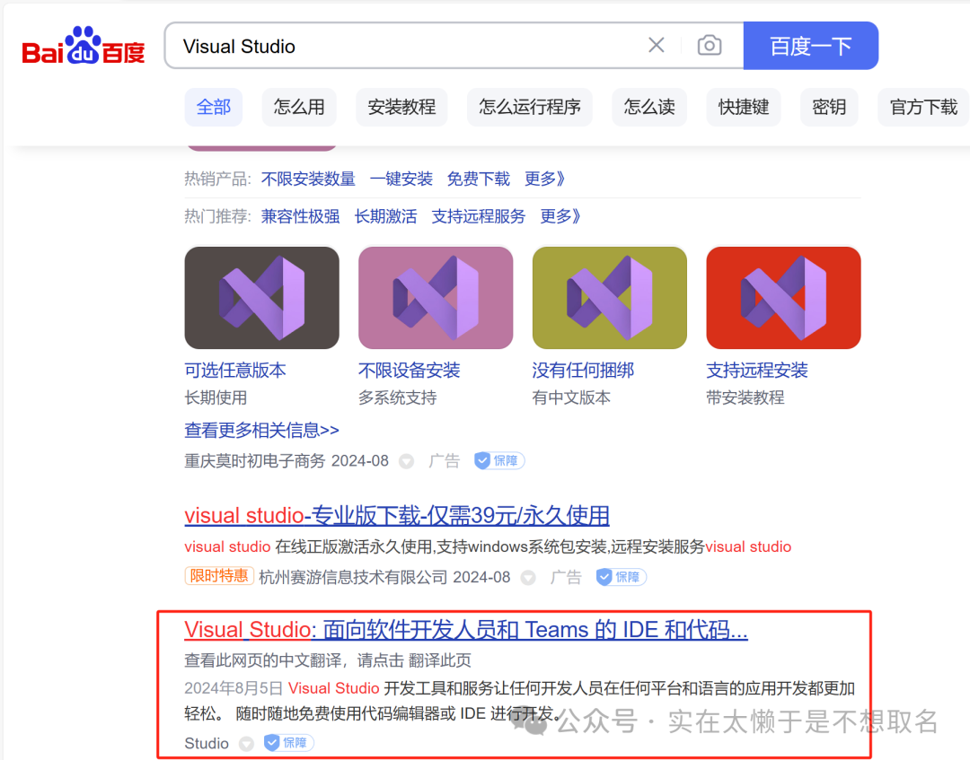Open 兼容性极强 link
Viewport: 970px width, 760px height.
(300, 216)
